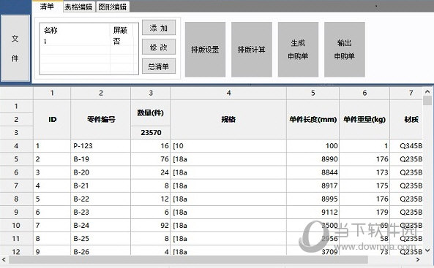Select column header 4 of the grid
The image size is (434, 268).
point(228,93)
